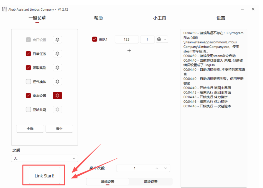Image resolution: width=263 pixels, height=188 pixels.
Task: Increase 坐牢次数 with the up arrow
Action: pos(157,168)
